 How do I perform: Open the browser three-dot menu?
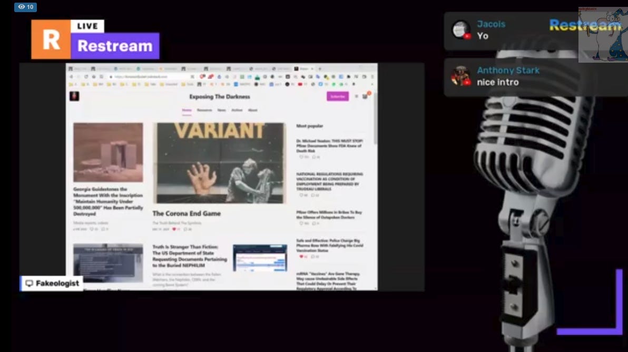point(372,76)
